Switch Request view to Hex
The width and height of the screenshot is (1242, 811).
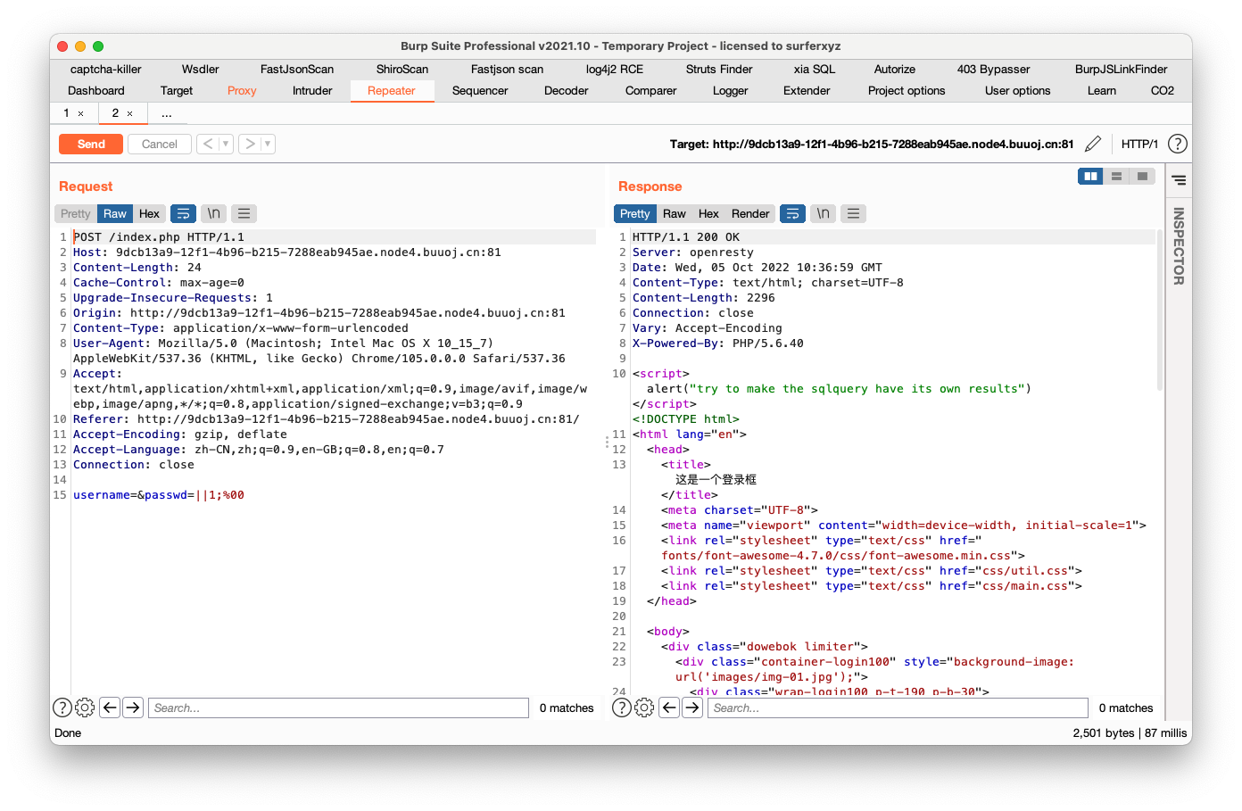coord(149,214)
